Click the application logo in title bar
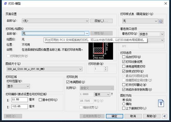Image resolution: width=171 pixels, height=122 pixels. [6, 3]
